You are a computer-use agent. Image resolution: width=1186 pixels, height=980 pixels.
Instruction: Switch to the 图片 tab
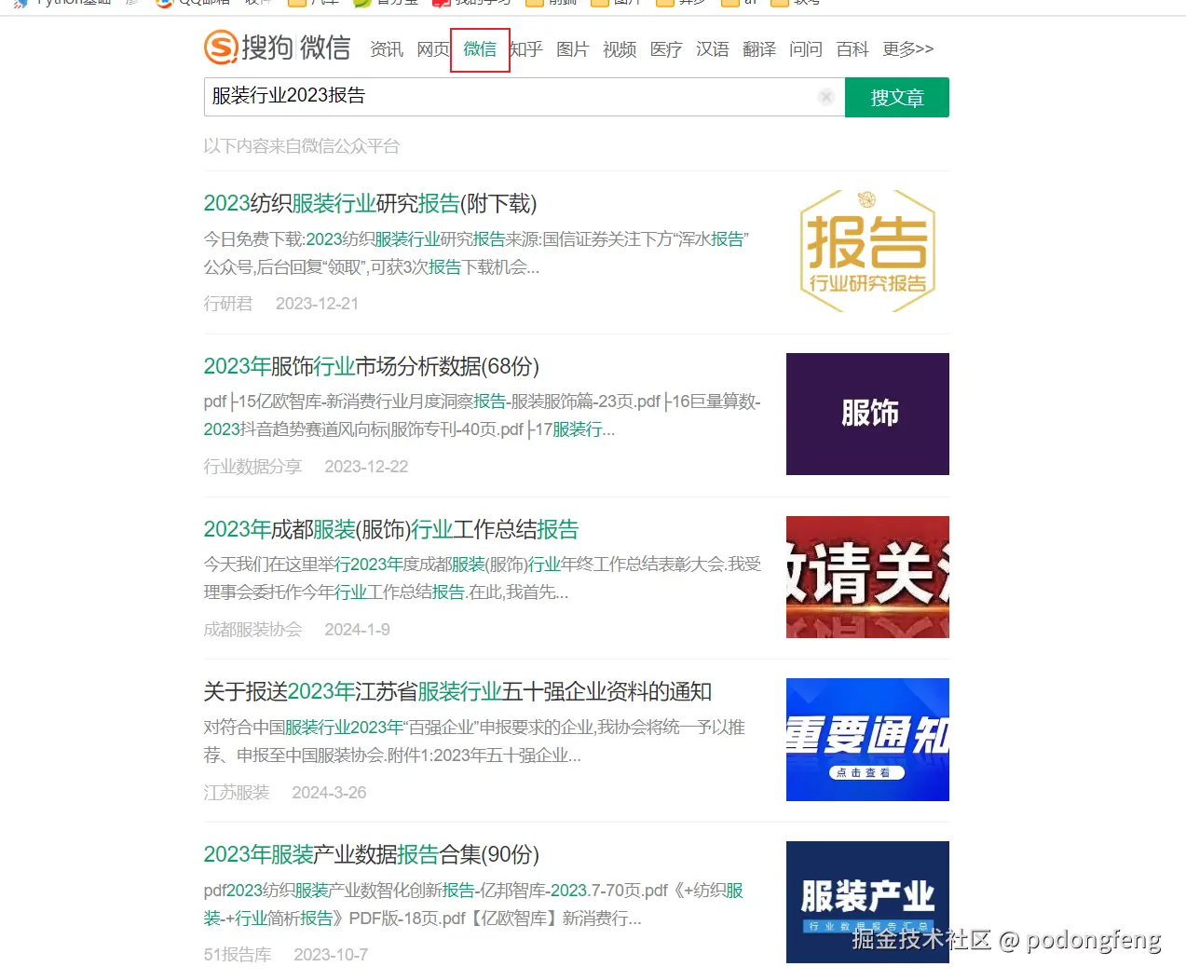click(x=573, y=49)
